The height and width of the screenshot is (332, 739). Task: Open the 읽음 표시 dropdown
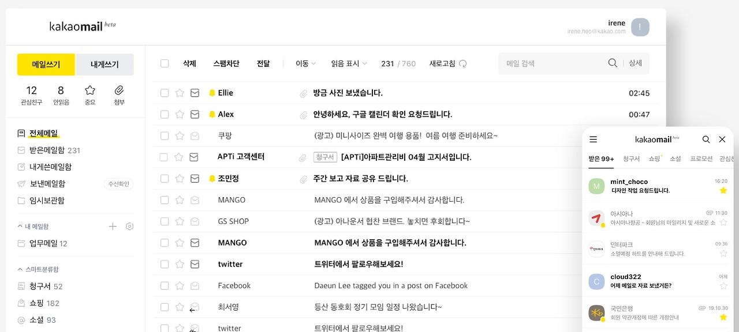[349, 63]
